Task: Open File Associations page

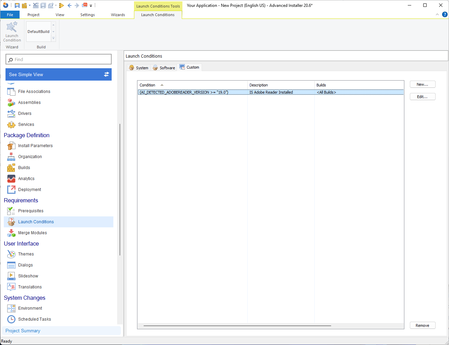Action: click(x=34, y=92)
